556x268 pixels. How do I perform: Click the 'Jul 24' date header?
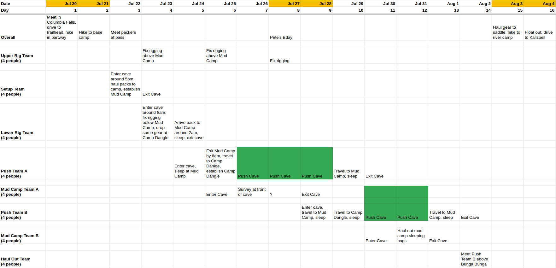point(189,3)
